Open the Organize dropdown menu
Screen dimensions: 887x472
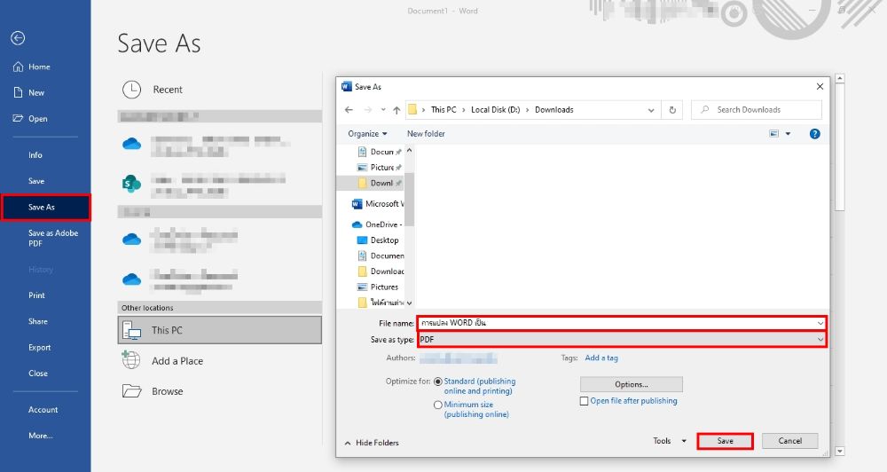pyautogui.click(x=367, y=134)
